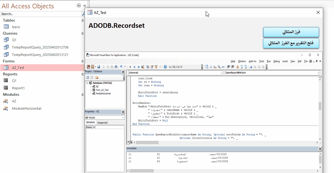Toggle breakpoint using the hand icon

tap(237, 67)
